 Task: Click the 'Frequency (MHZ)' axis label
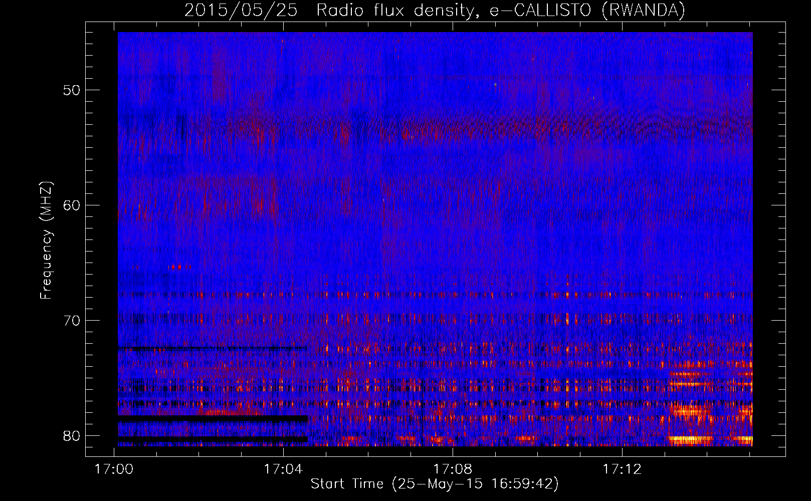(46, 240)
